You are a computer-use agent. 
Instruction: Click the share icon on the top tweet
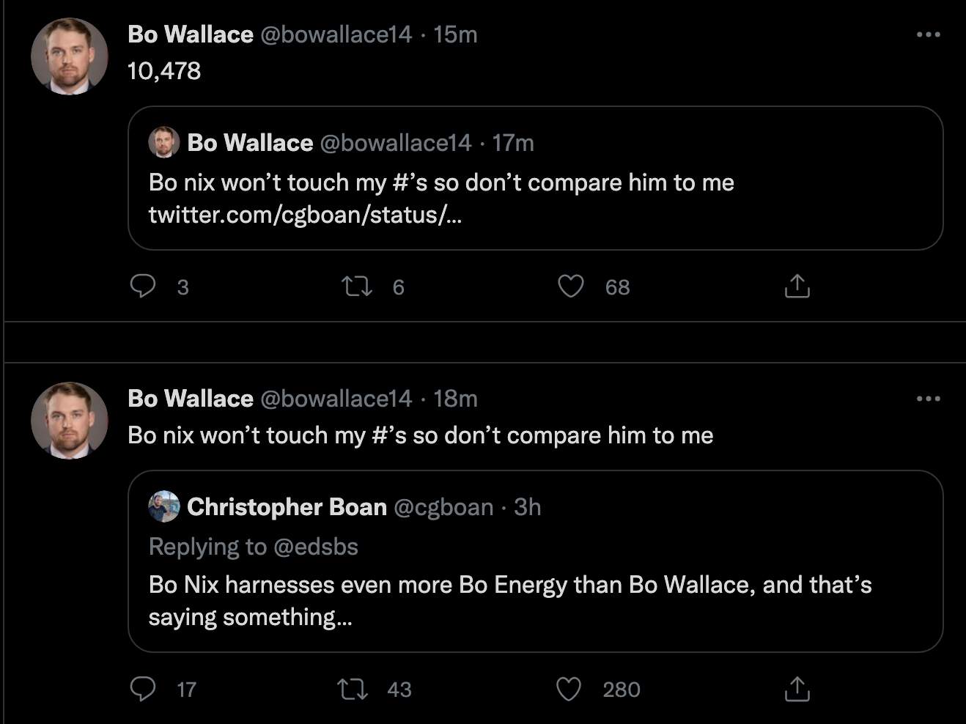(796, 287)
